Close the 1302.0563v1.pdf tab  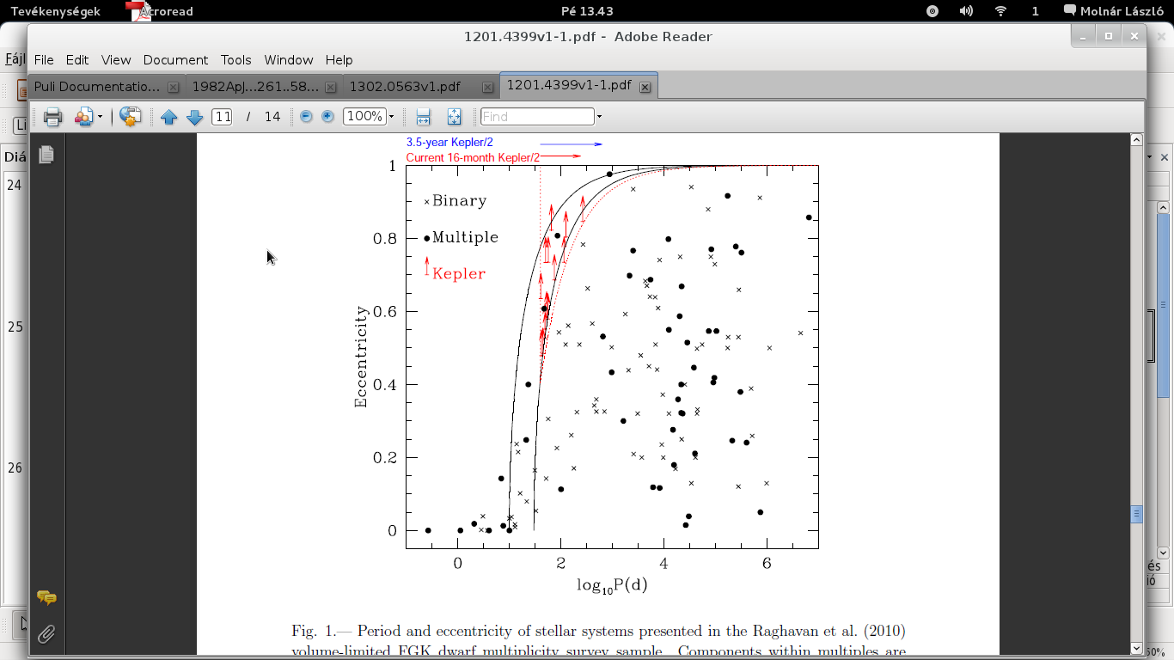pyautogui.click(x=488, y=87)
